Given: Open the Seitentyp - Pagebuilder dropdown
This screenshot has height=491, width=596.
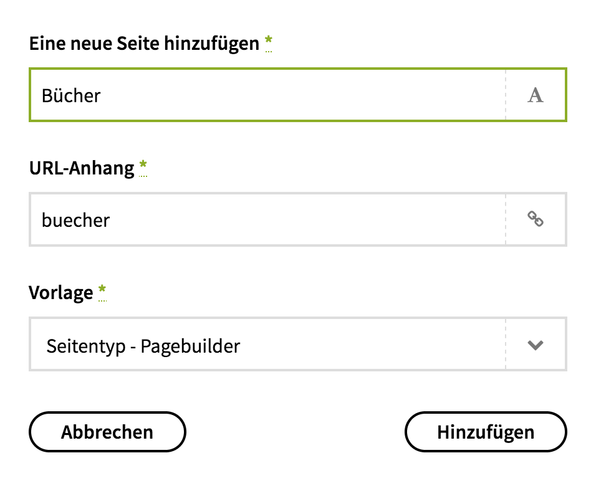Looking at the screenshot, I should 268,345.
